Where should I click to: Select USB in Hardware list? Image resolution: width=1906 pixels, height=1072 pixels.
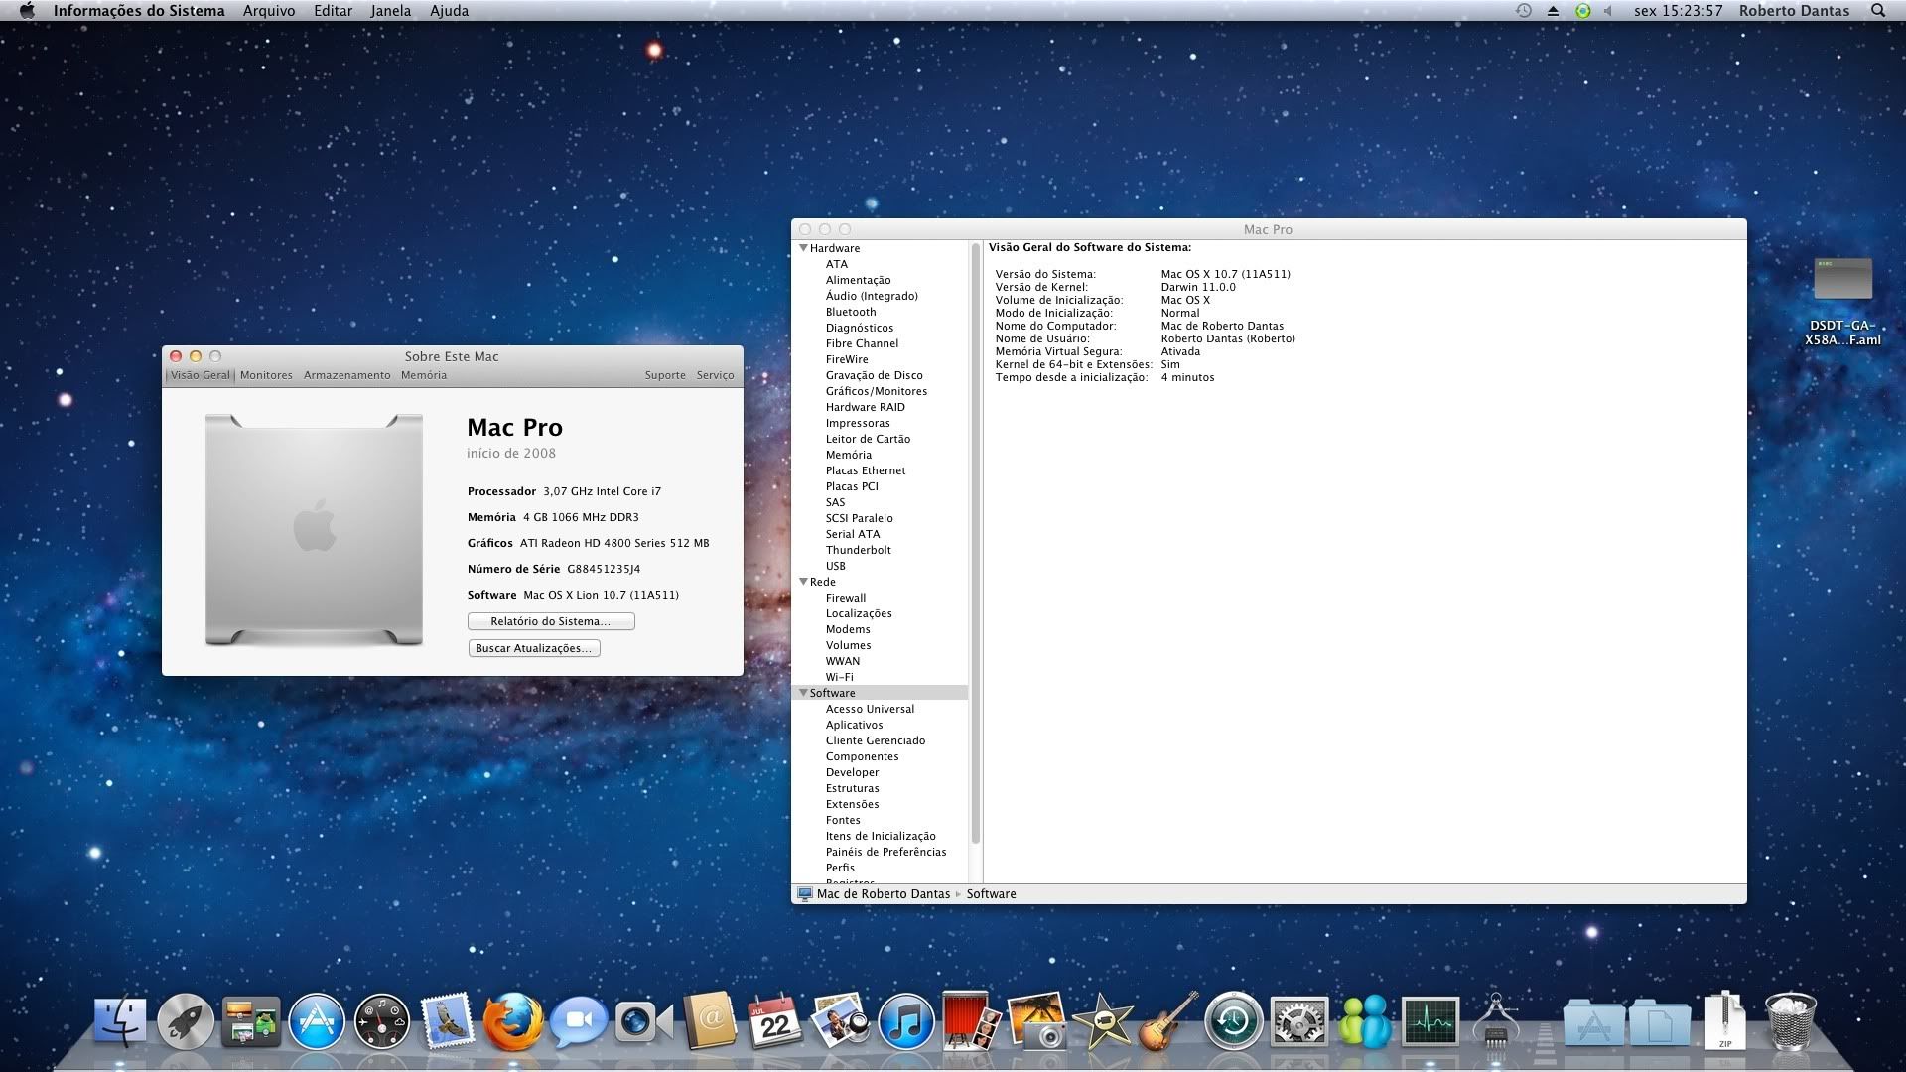pyautogui.click(x=836, y=566)
